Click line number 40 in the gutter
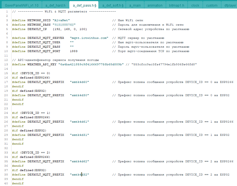This screenshot has height=186, width=237. tap(6, 184)
